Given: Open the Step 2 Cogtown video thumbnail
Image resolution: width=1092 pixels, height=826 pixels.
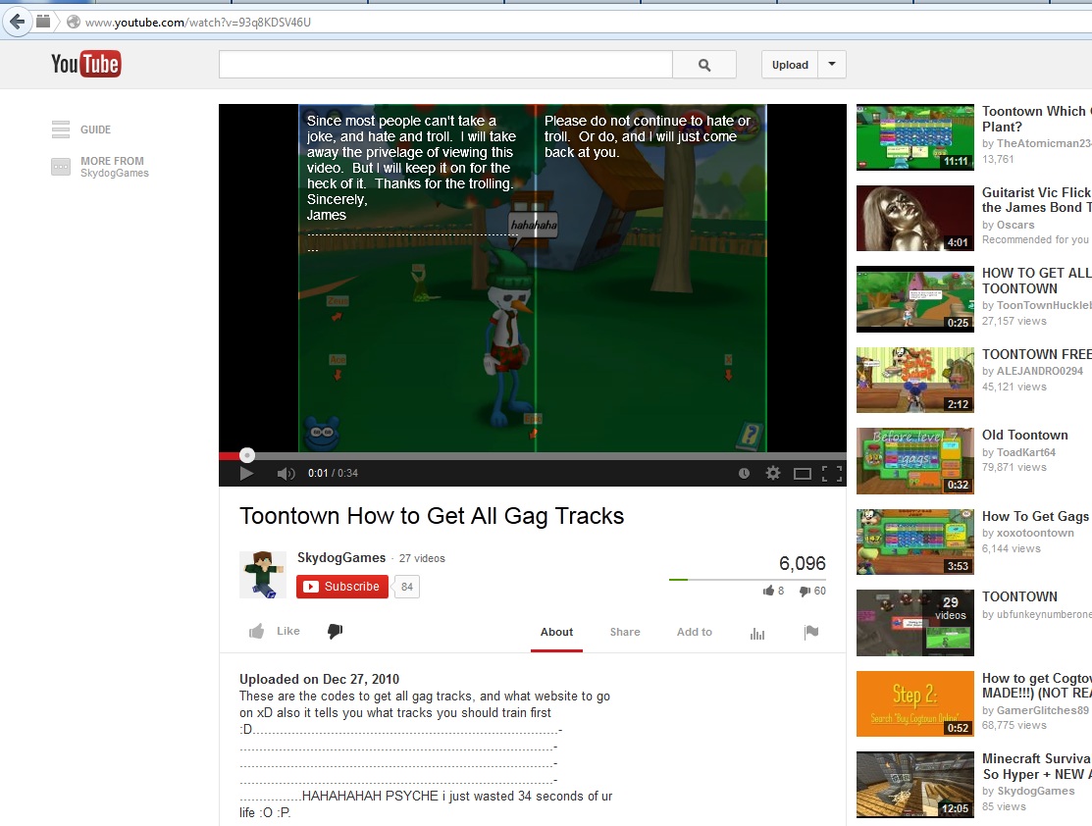Looking at the screenshot, I should tap(915, 703).
